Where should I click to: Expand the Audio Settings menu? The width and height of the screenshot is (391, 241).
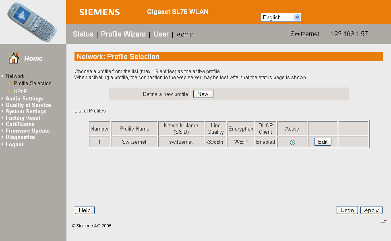pos(24,98)
